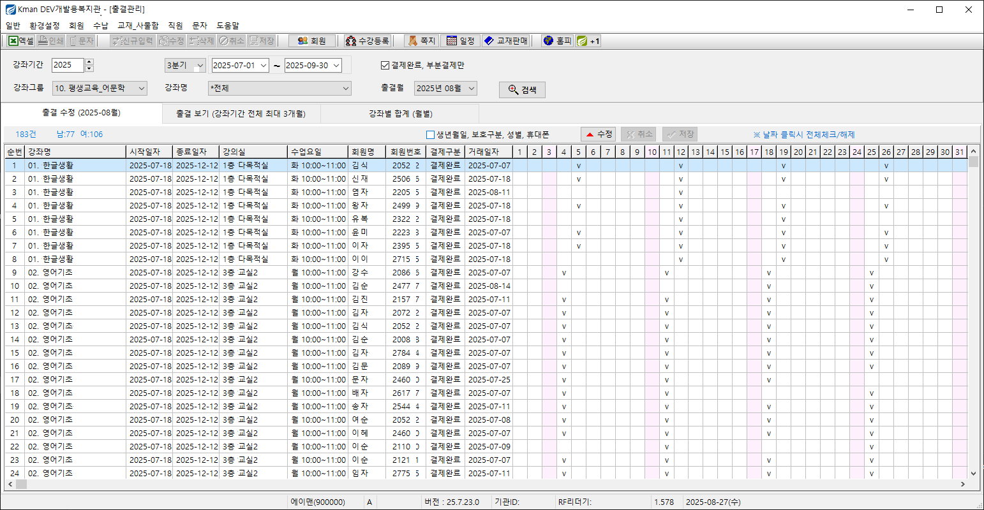This screenshot has height=510, width=984.
Task: Click the 쪽지 message icon
Action: [421, 41]
